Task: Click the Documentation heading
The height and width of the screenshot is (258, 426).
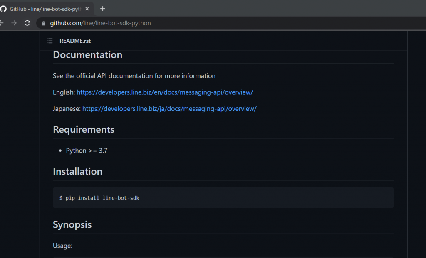Action: pos(87,55)
